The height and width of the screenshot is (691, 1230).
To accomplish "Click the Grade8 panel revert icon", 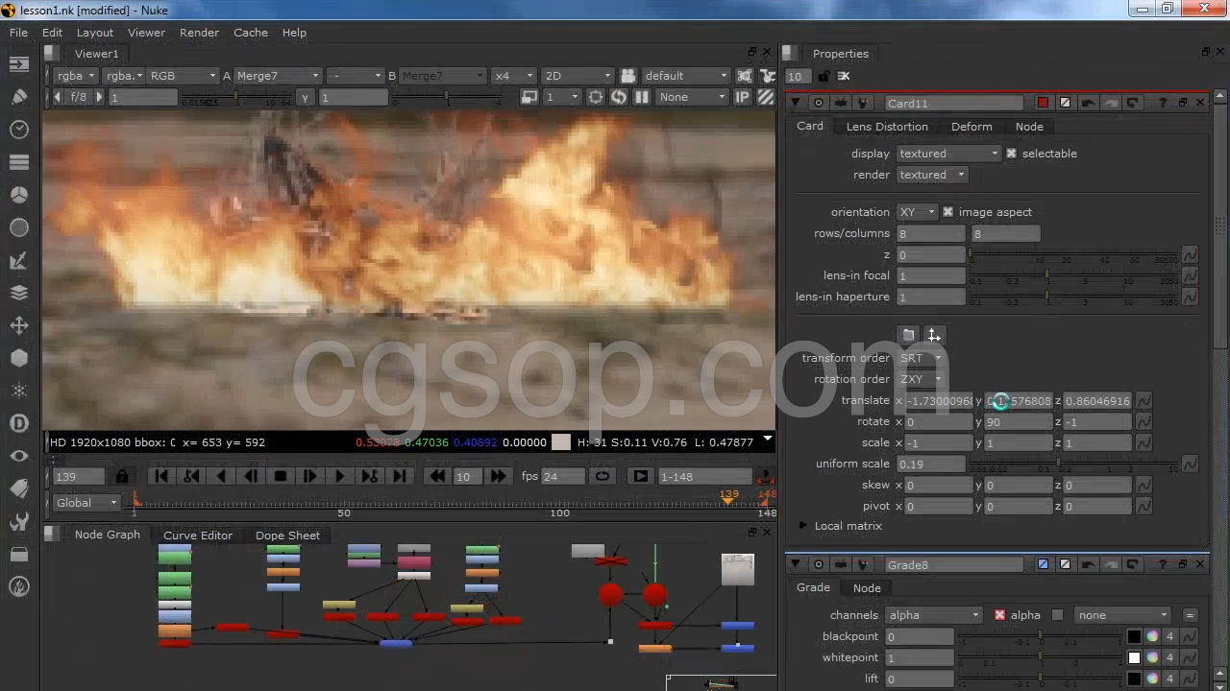I will click(x=1132, y=564).
